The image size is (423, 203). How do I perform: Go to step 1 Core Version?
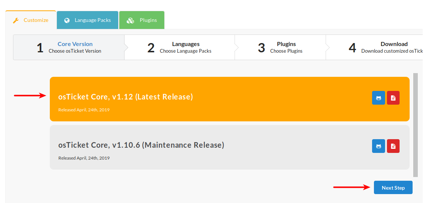(69, 48)
